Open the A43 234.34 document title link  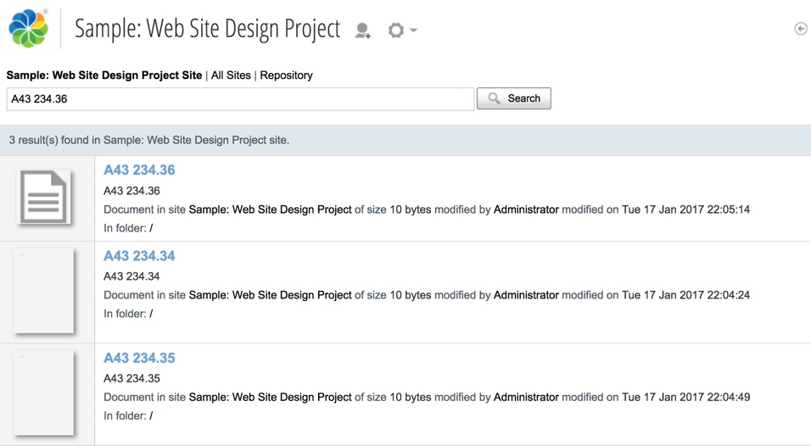(139, 256)
